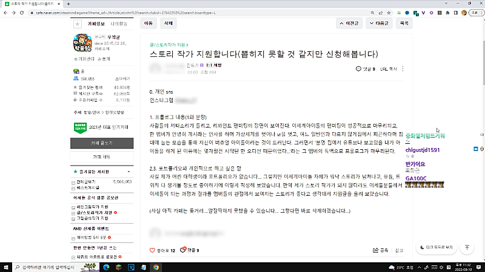Click the page vertical scrollbar thumb

point(483,63)
